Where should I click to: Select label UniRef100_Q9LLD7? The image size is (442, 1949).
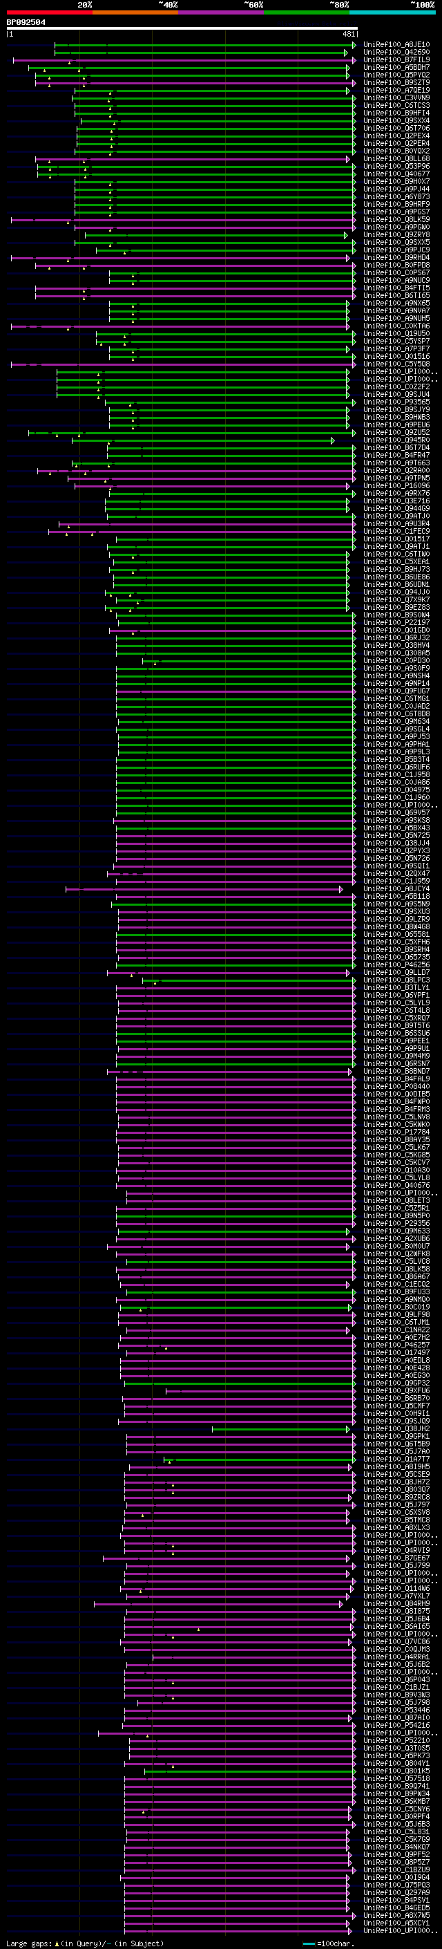pos(396,973)
